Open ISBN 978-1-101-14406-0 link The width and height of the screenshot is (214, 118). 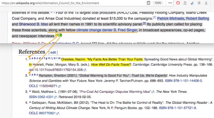pyautogui.click(x=183, y=81)
